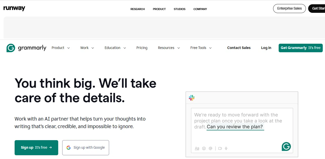Expand the Product dropdown chevron

(x=69, y=48)
